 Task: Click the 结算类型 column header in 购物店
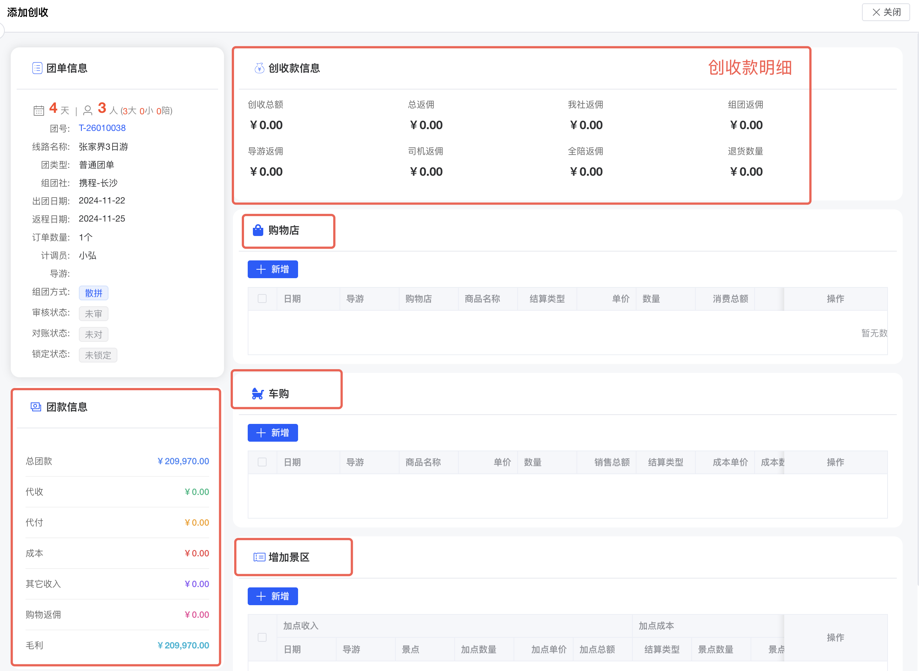click(x=547, y=299)
